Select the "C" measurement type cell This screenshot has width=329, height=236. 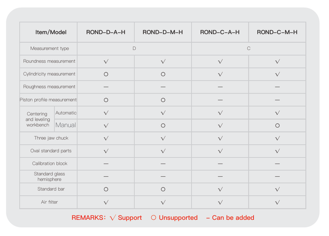coord(249,49)
